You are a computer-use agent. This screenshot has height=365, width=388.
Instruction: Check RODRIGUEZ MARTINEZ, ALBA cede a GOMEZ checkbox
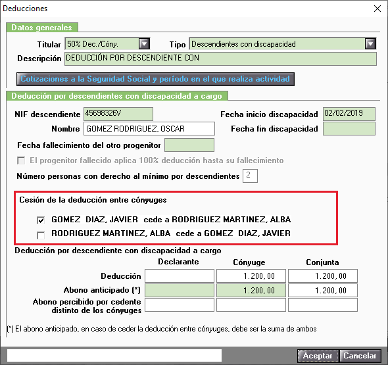[41, 235]
